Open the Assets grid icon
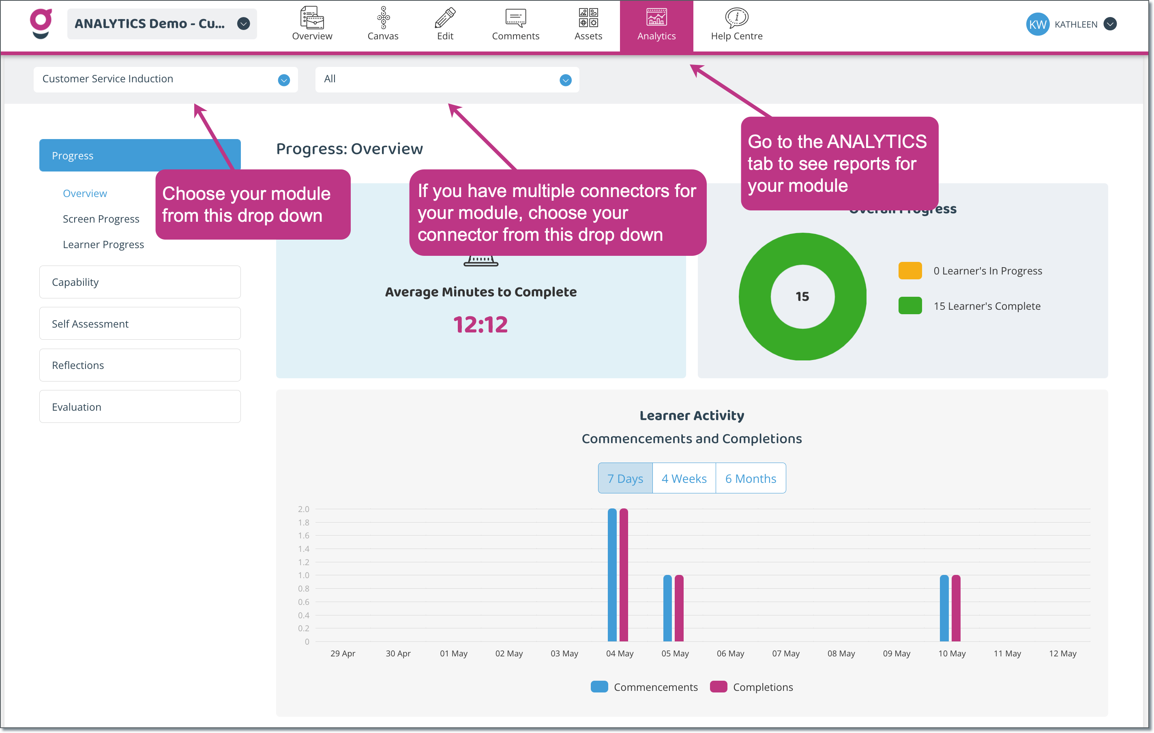Screen dimensions: 1154x733 588,18
